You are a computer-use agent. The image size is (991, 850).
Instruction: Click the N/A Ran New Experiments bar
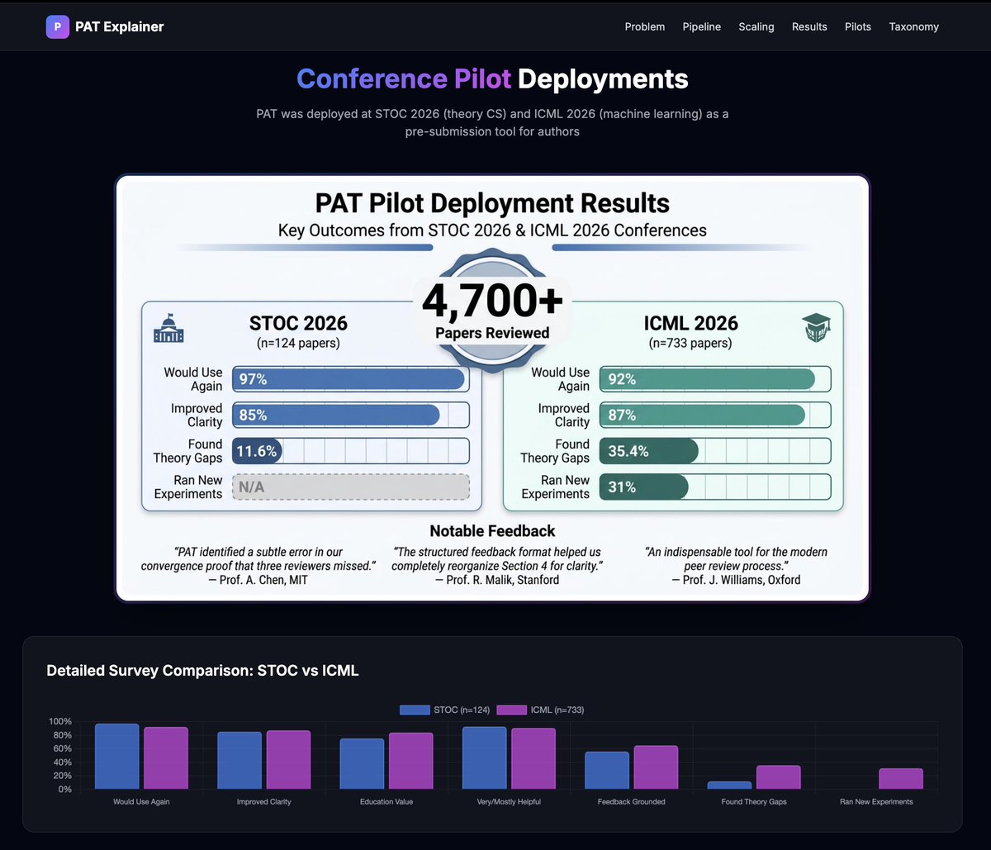350,487
